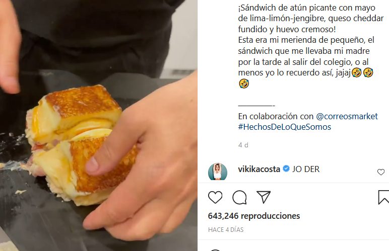Pause the sandwich video by clicking it

pos(99,126)
